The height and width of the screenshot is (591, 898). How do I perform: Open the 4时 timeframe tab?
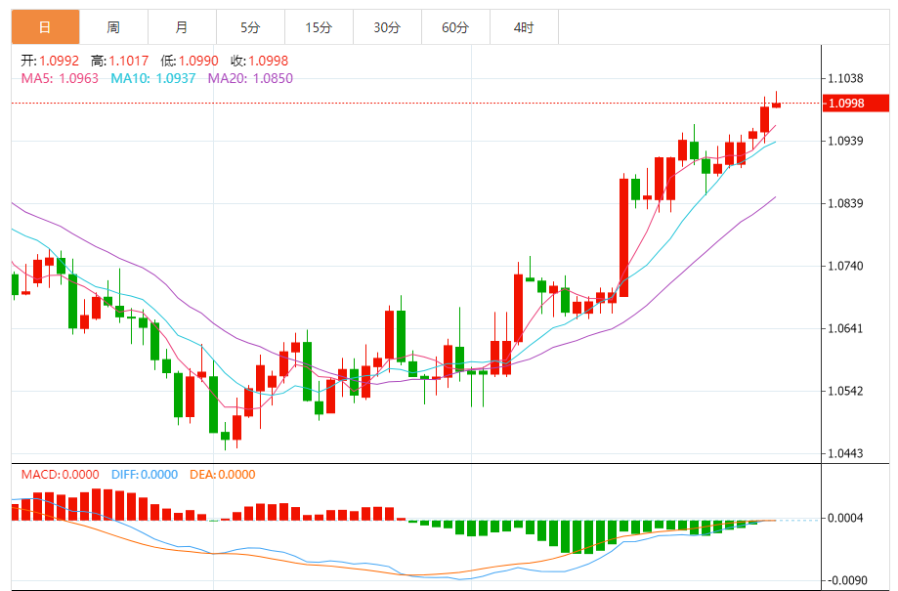pos(524,27)
